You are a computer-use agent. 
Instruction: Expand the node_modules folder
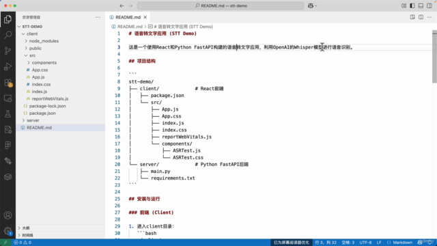[26, 41]
